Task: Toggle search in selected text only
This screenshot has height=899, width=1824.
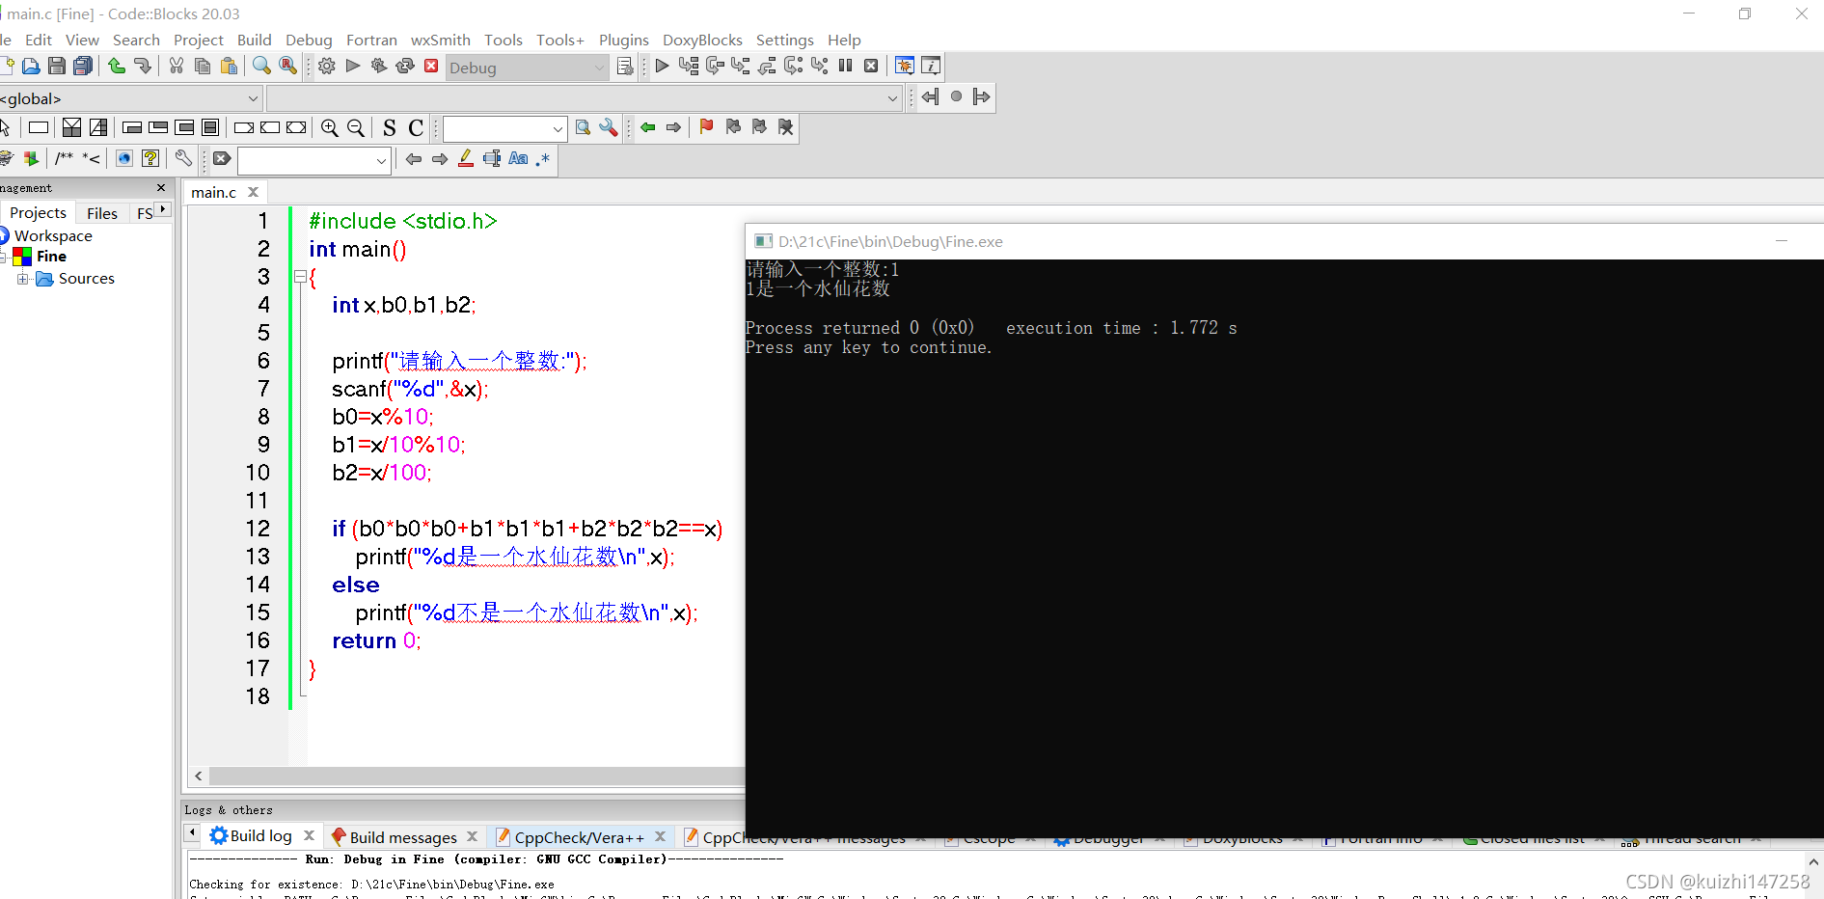Action: [x=492, y=158]
